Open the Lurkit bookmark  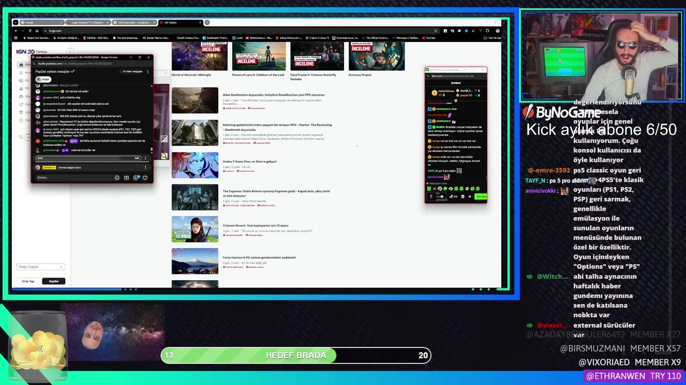click(x=238, y=38)
